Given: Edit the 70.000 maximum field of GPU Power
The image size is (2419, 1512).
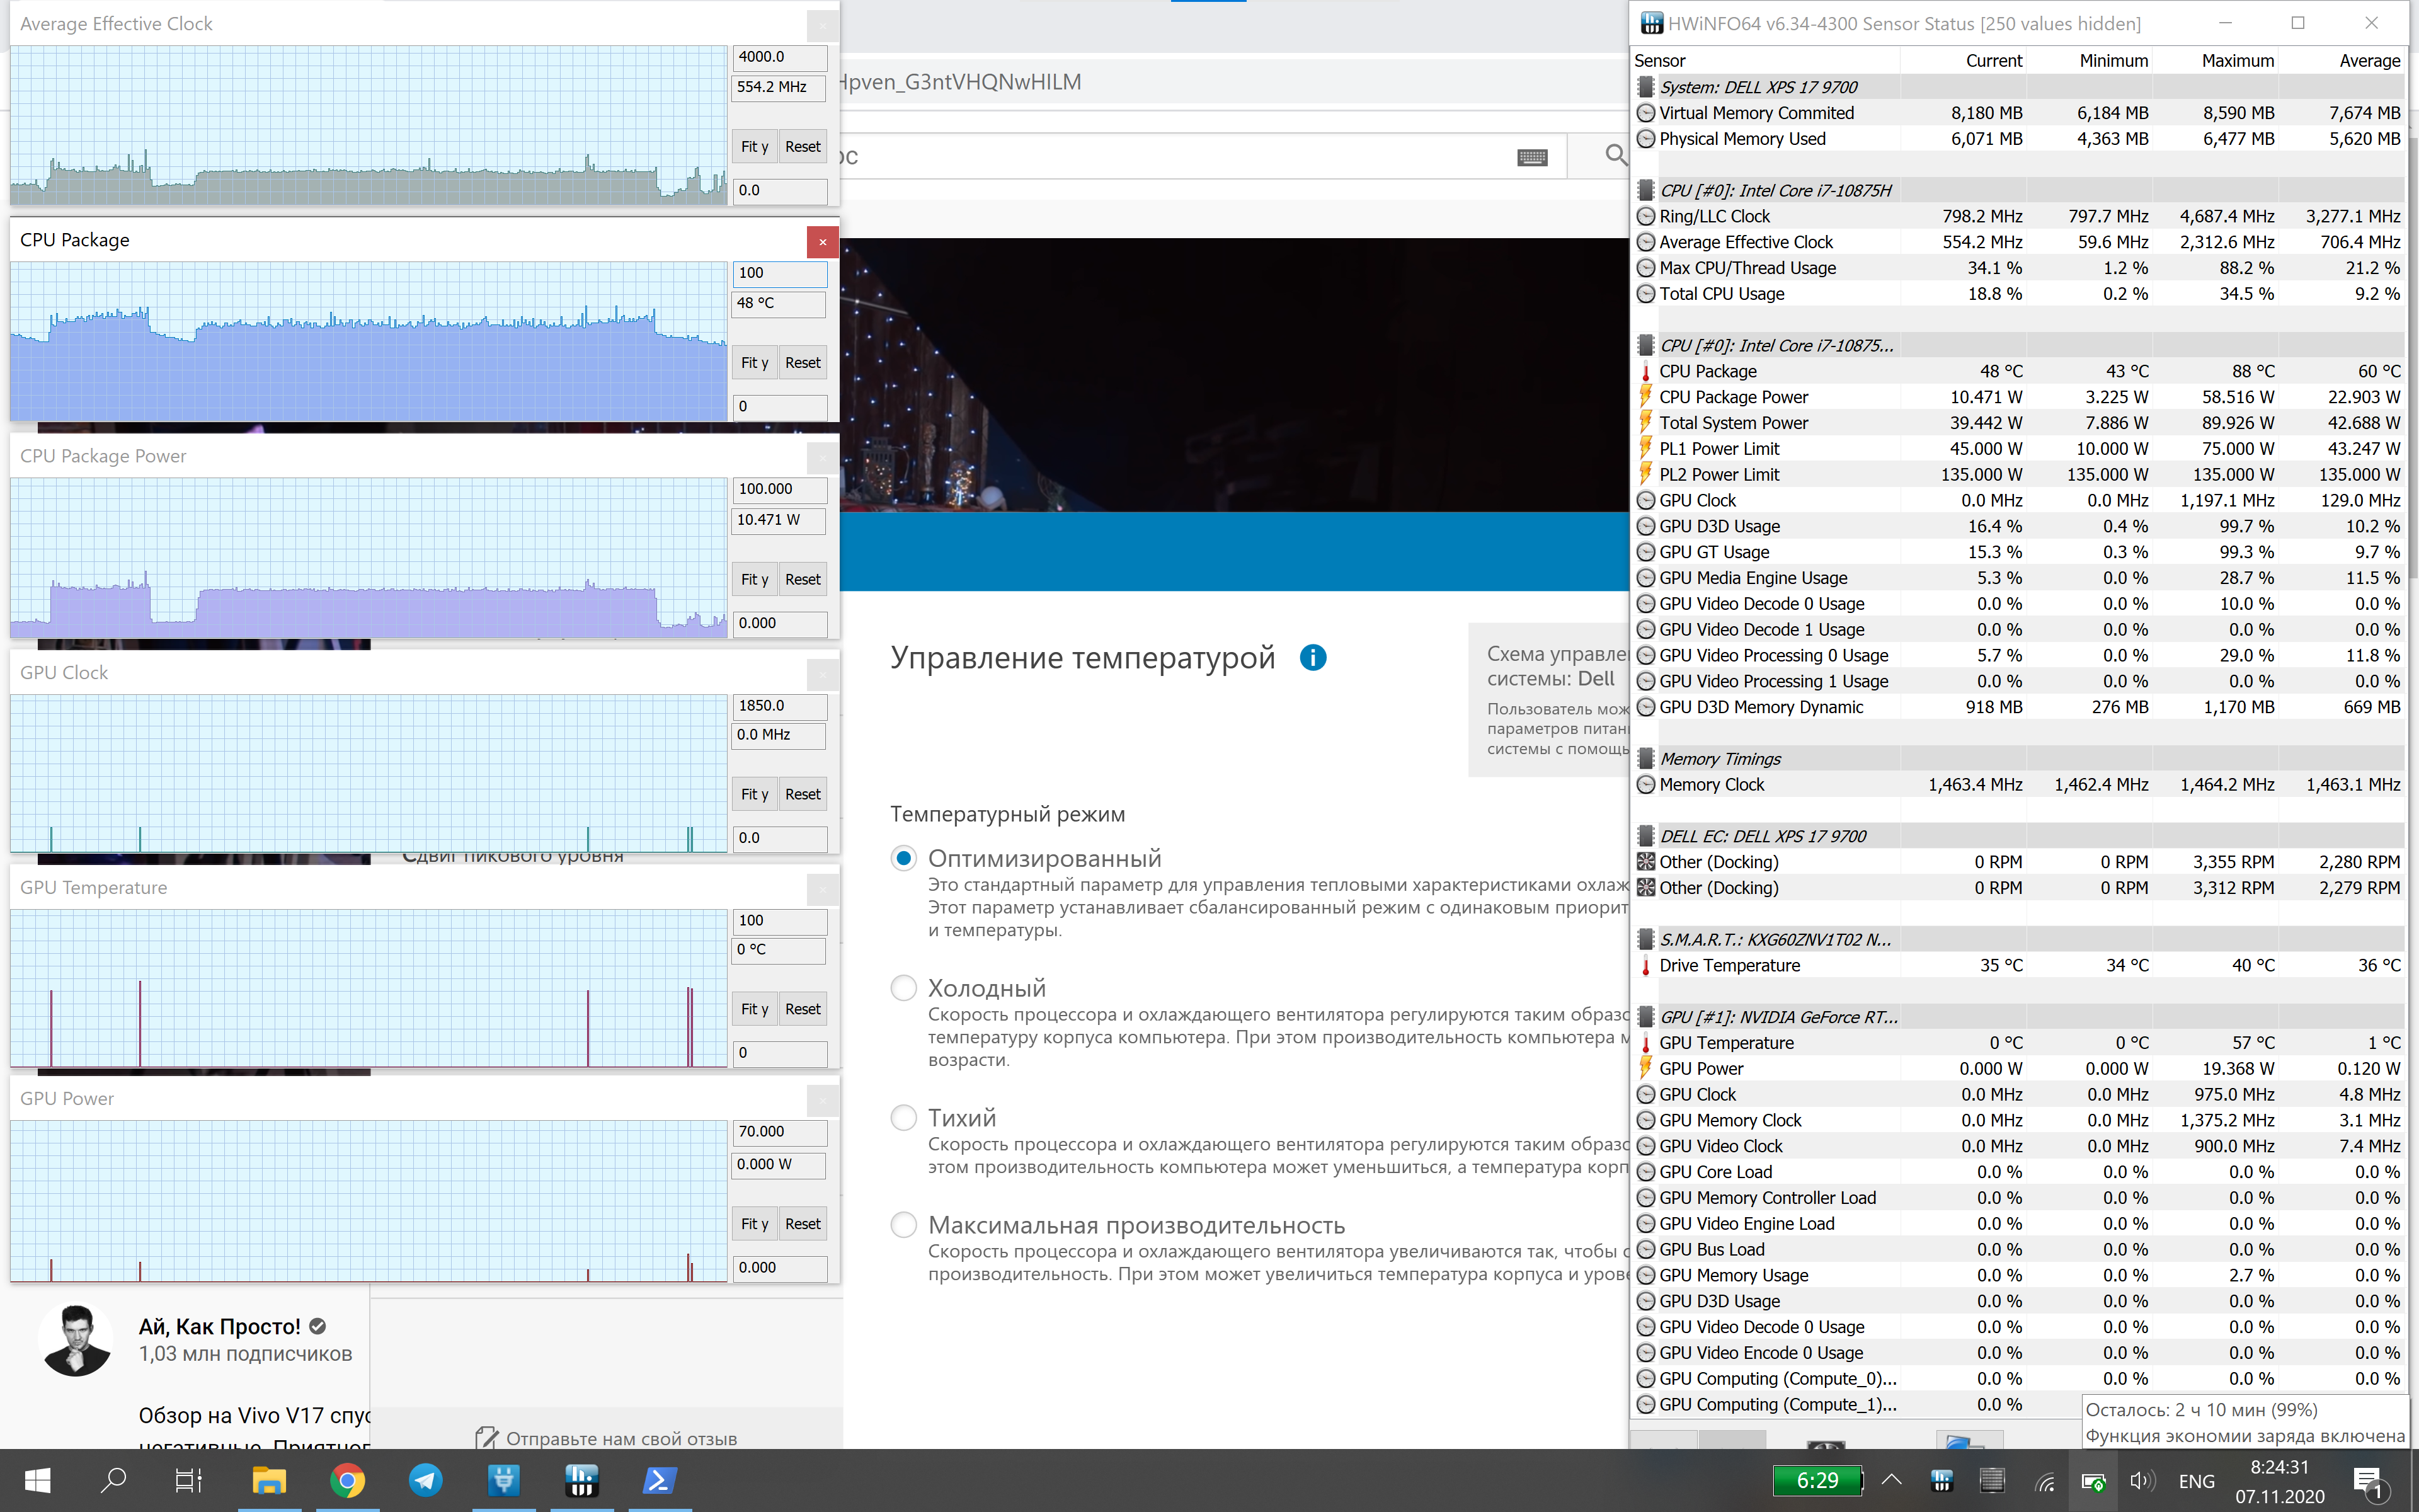Looking at the screenshot, I should [780, 1132].
